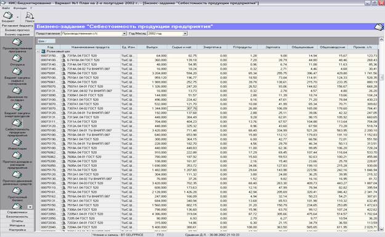Open Себестоимость продукции предприятия sidebar icon
Screen dimensions: 385x237
(17, 128)
